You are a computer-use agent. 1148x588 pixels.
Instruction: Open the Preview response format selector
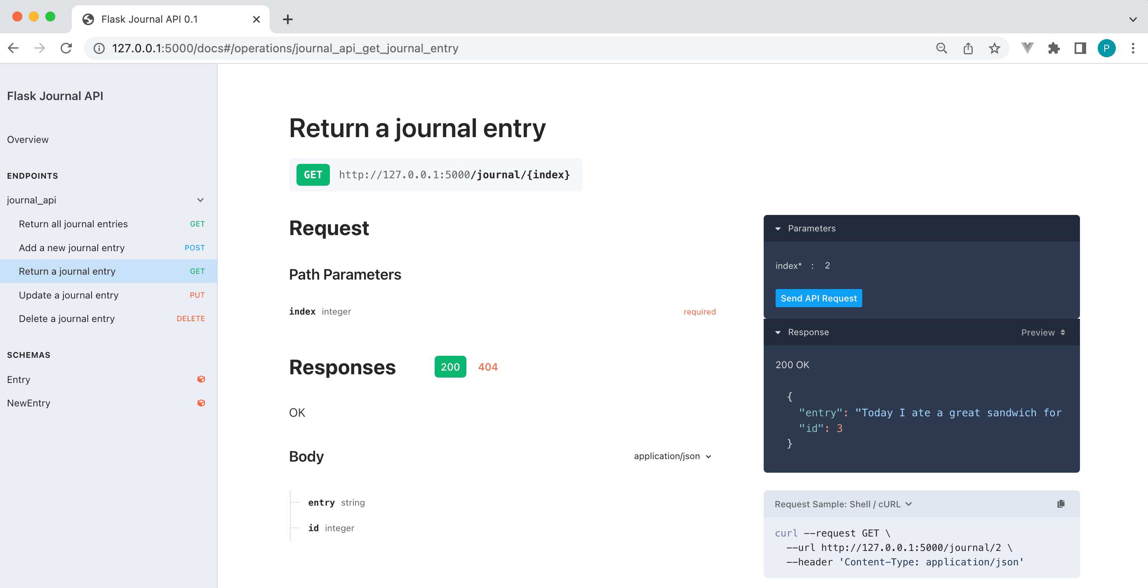[x=1043, y=332]
